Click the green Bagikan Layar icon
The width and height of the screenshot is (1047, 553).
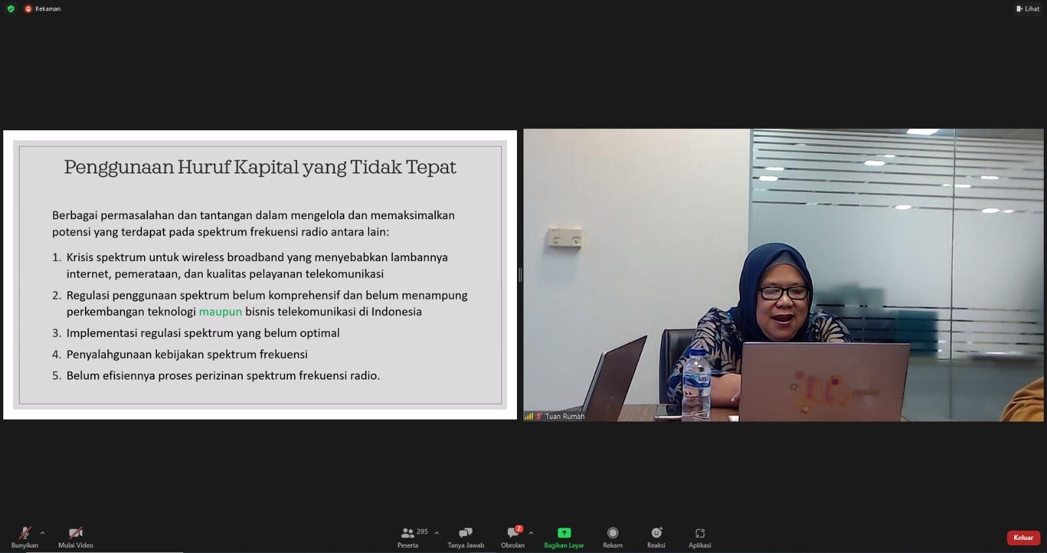[x=563, y=533]
